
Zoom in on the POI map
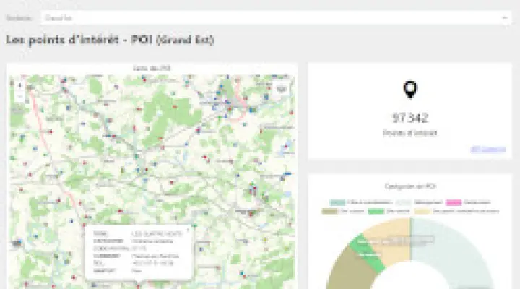[19, 84]
